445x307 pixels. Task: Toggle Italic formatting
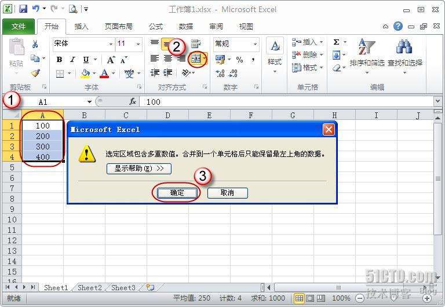point(72,60)
